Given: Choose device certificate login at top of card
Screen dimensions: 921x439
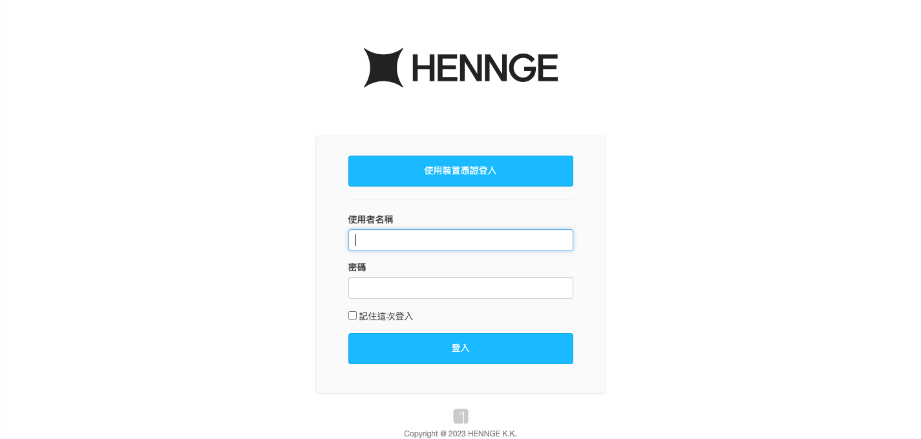Looking at the screenshot, I should tap(461, 171).
